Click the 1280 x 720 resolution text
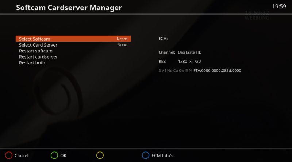Viewport: 292px width, 162px height. pyautogui.click(x=189, y=61)
